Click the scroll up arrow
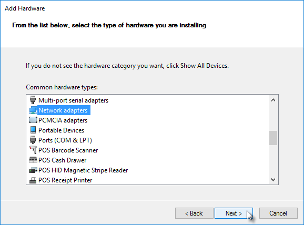304x225 pixels. [x=273, y=100]
